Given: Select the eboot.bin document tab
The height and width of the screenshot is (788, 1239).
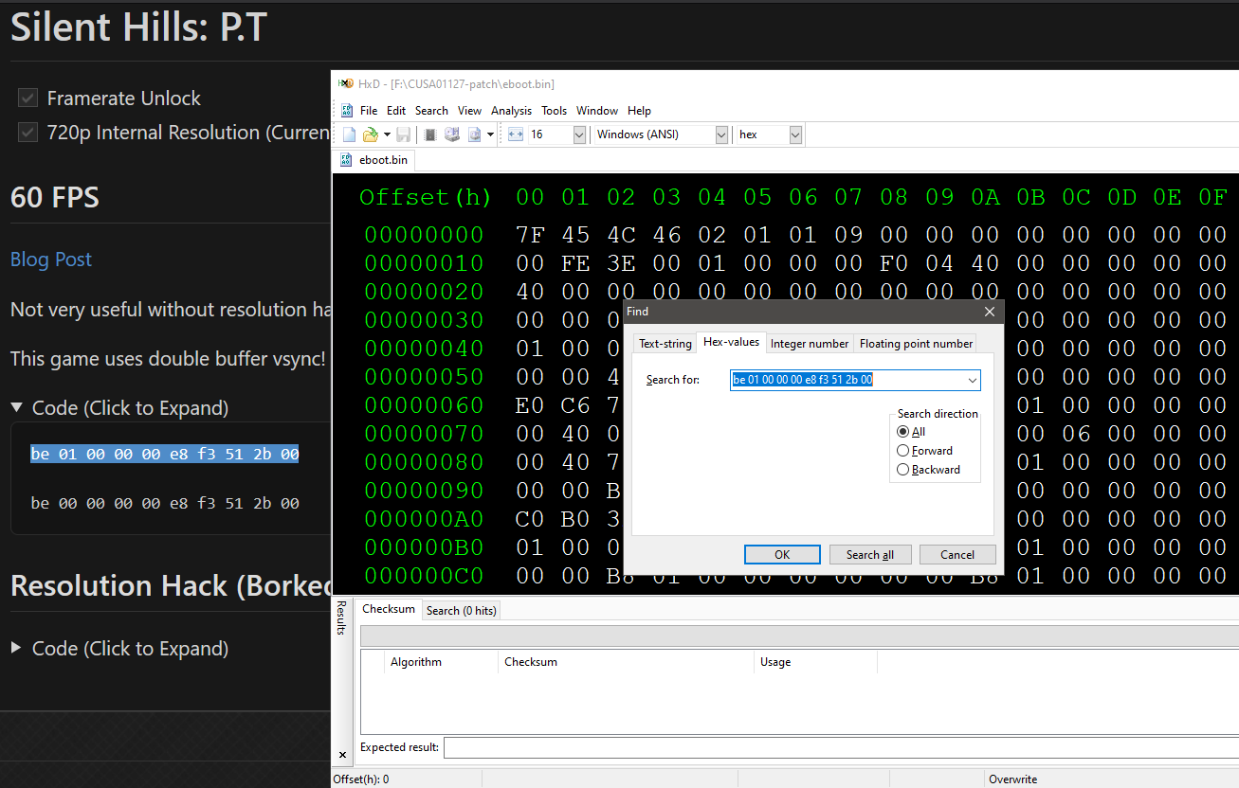Looking at the screenshot, I should (374, 160).
